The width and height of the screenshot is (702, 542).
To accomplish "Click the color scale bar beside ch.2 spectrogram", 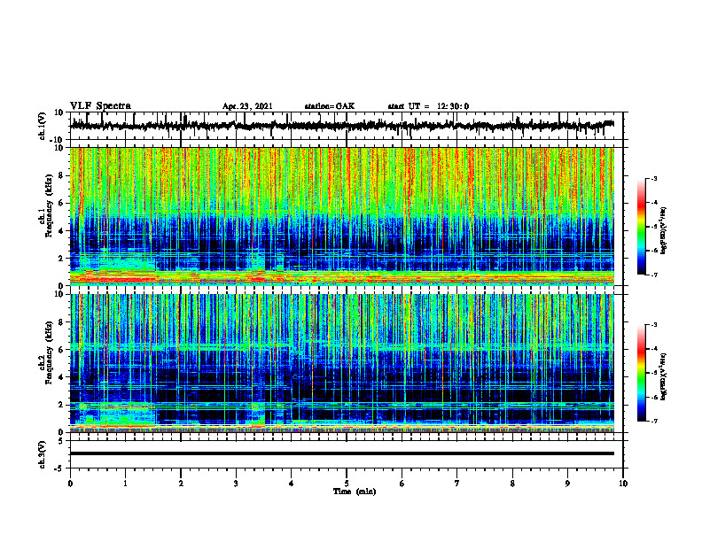I will point(642,373).
